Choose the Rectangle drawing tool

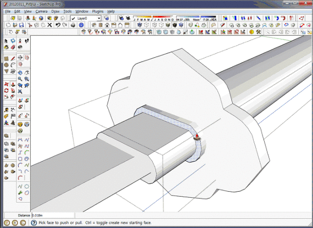pyautogui.click(x=7, y=59)
